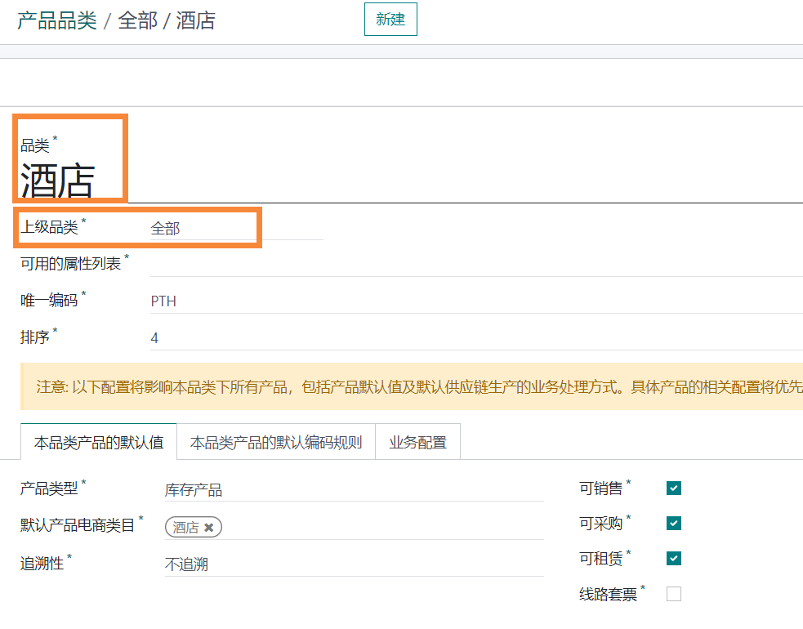Viewport: 803px width, 629px height.
Task: Uncheck the 可销售 checkbox
Action: coord(674,488)
